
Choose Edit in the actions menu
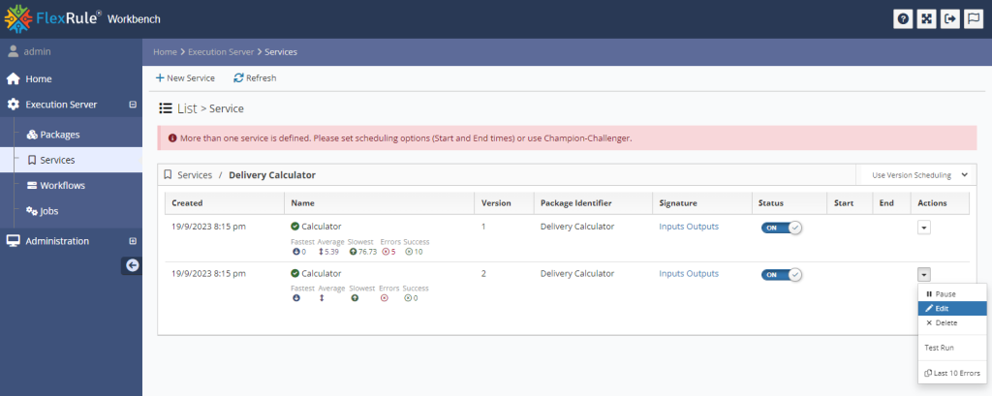coord(952,308)
